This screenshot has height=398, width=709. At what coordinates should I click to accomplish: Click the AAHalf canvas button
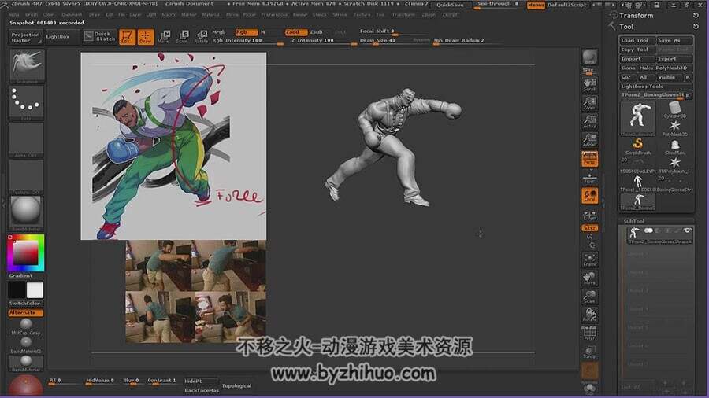pos(589,140)
